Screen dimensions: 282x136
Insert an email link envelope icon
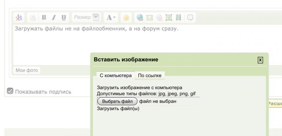(x=149, y=18)
